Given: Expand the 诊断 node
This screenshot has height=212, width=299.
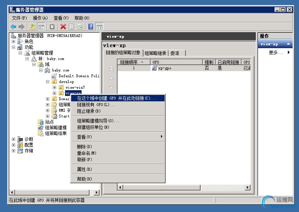Looking at the screenshot, I should tap(13, 139).
